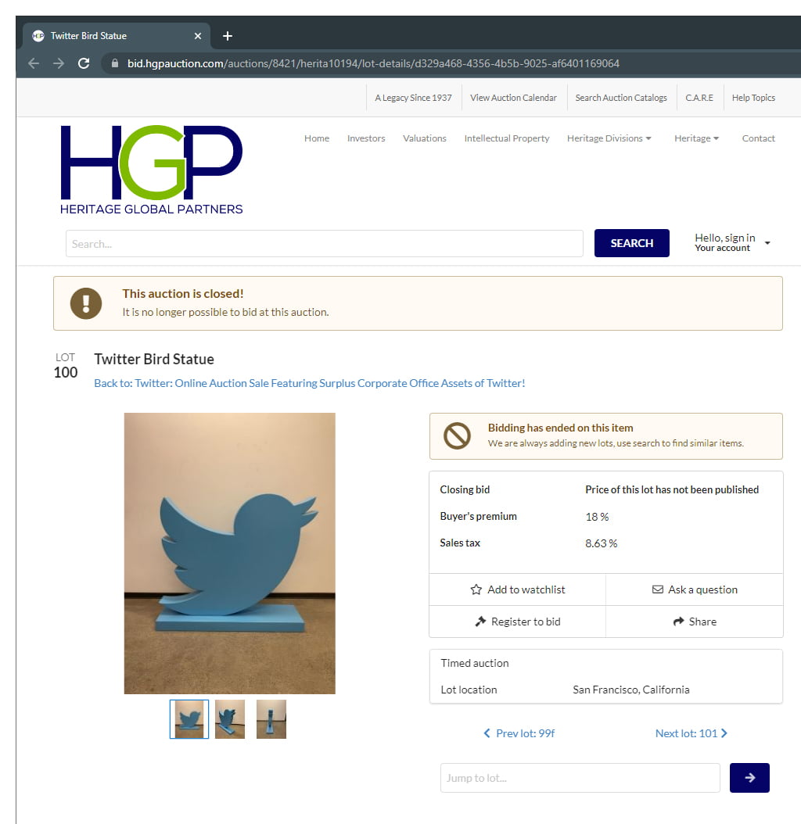Go to Next lot: 101 link text

pos(686,733)
